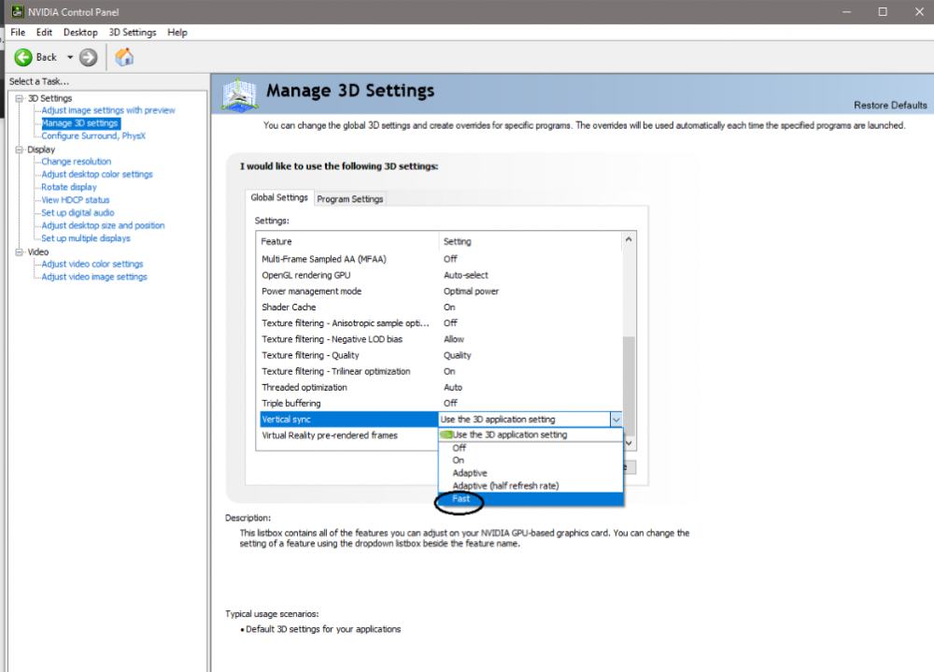Image resolution: width=934 pixels, height=672 pixels.
Task: Open Adjust image settings with preview
Action: (x=108, y=110)
